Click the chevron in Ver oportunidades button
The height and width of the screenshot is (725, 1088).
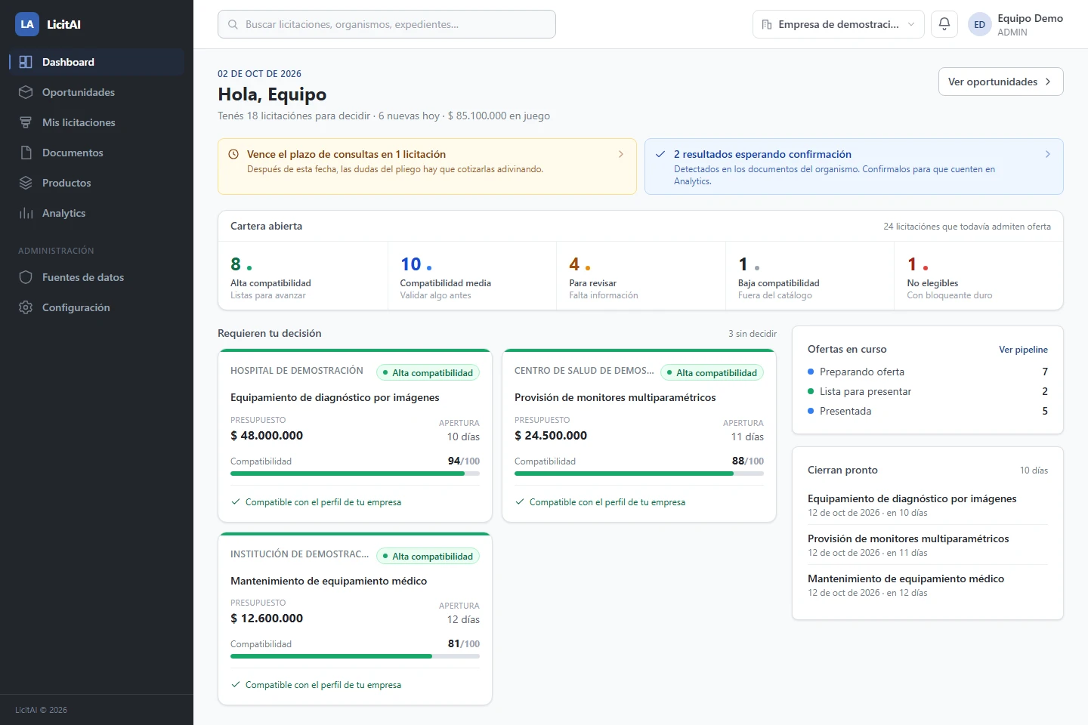point(1048,82)
